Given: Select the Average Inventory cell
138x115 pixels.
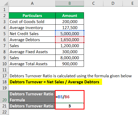Looking at the screenshot, I should pos(32,28).
